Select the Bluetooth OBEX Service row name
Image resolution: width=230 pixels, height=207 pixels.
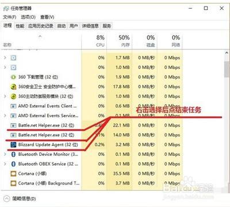(48, 164)
